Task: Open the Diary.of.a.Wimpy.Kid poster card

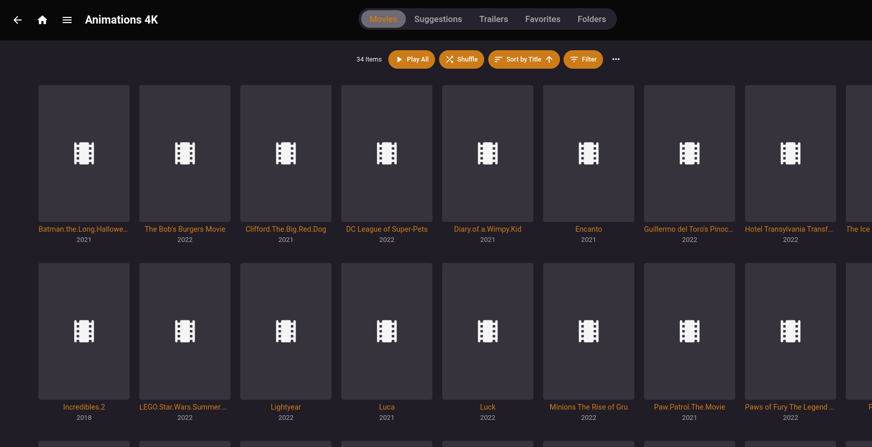Action: [488, 153]
